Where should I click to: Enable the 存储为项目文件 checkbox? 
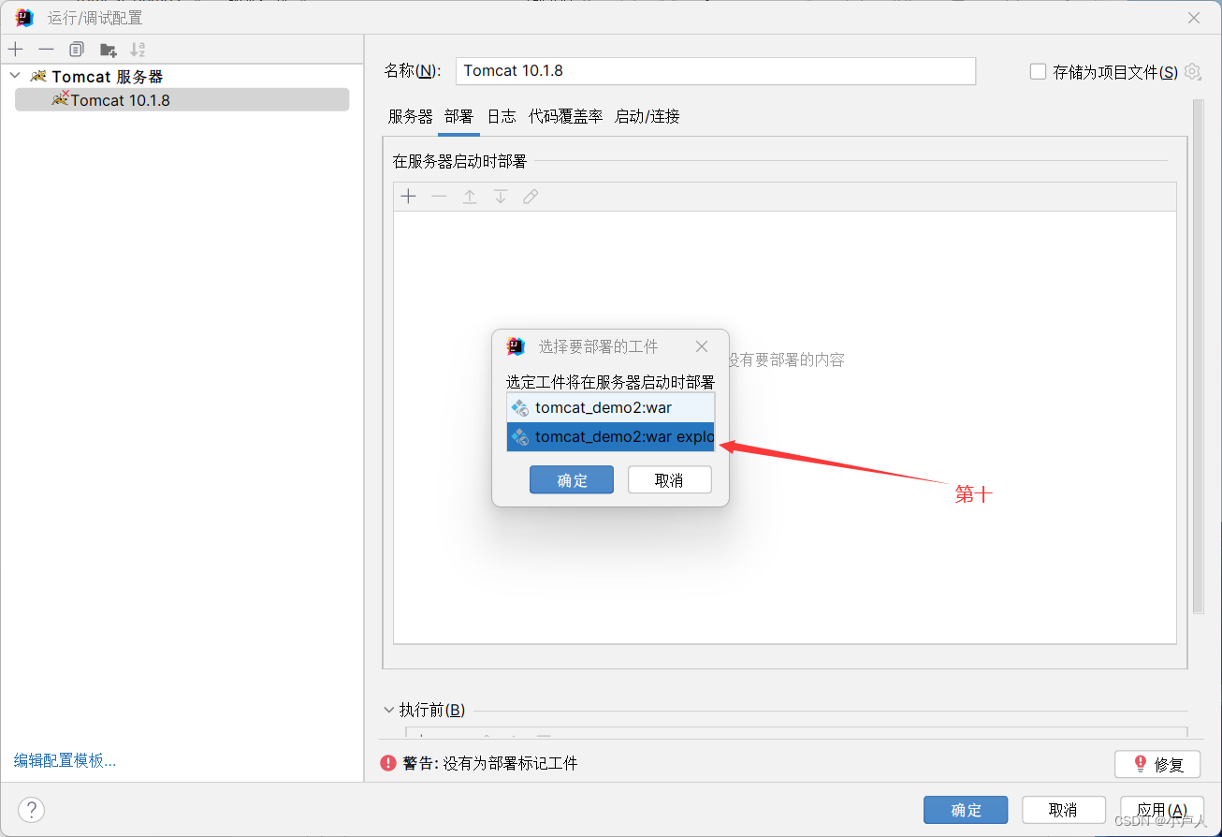click(1038, 71)
